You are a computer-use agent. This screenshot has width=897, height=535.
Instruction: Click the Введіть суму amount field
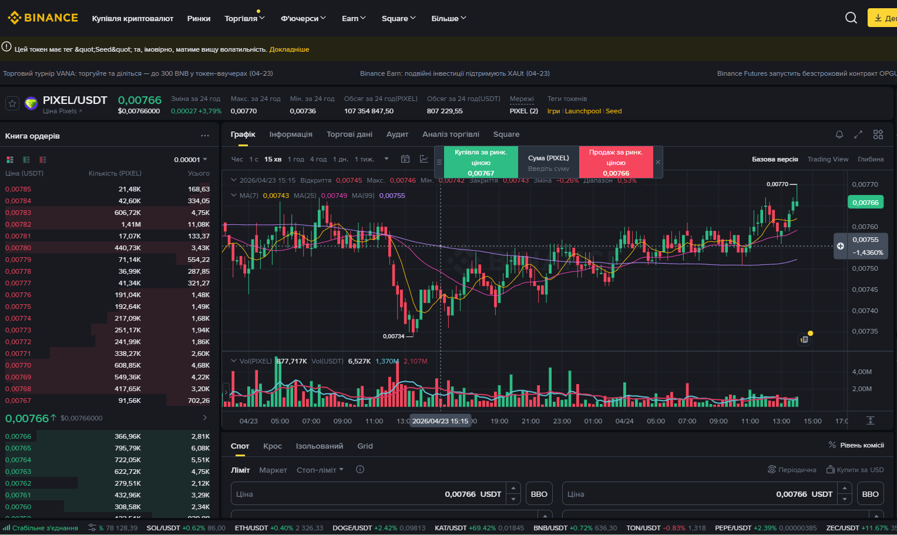(x=549, y=169)
